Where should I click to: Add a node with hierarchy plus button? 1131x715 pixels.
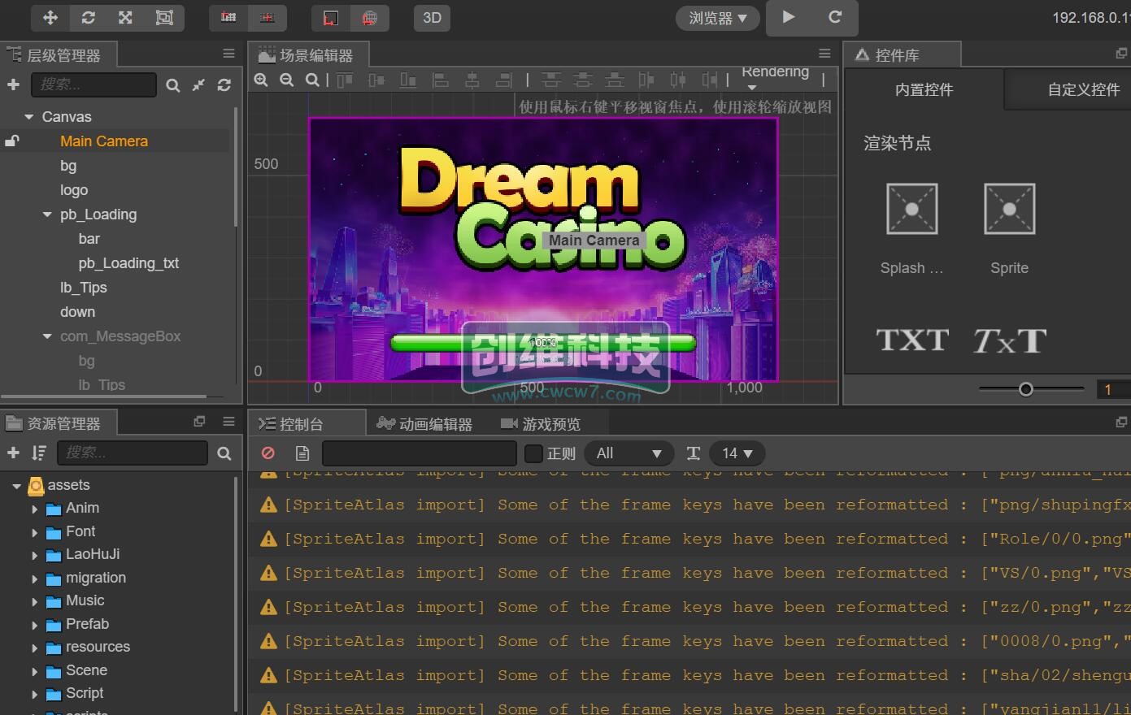coord(13,84)
